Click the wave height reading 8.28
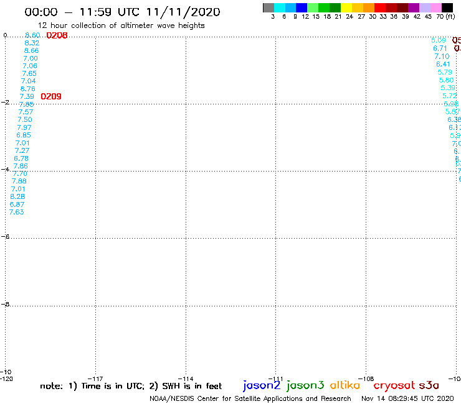The image size is (461, 404). pyautogui.click(x=17, y=196)
